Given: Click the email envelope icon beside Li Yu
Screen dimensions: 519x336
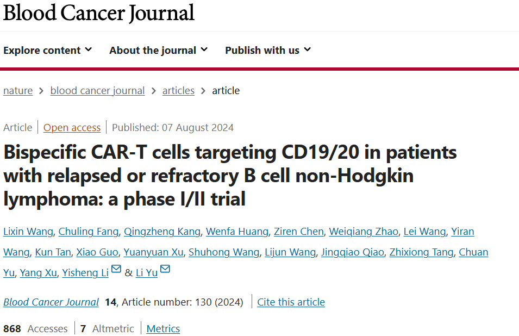Looking at the screenshot, I should pos(165,269).
